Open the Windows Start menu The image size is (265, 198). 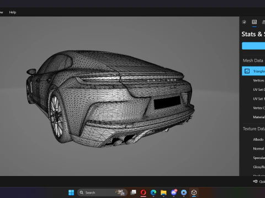point(71,193)
